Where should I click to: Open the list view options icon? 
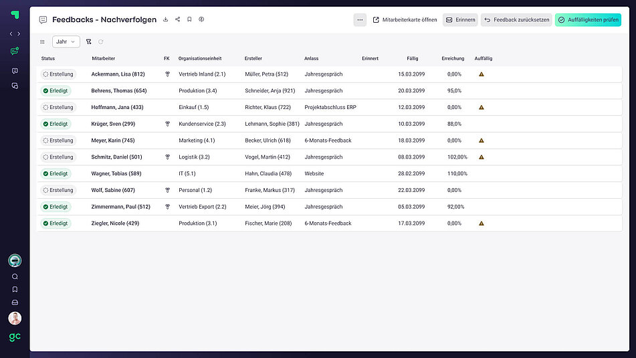(43, 41)
